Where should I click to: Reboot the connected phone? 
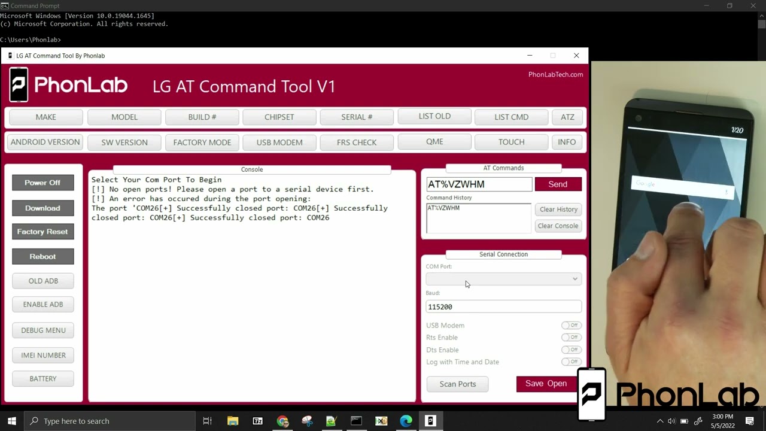(42, 256)
